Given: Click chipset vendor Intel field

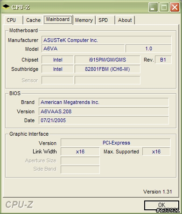Looking at the screenshot, I should coord(57,60).
